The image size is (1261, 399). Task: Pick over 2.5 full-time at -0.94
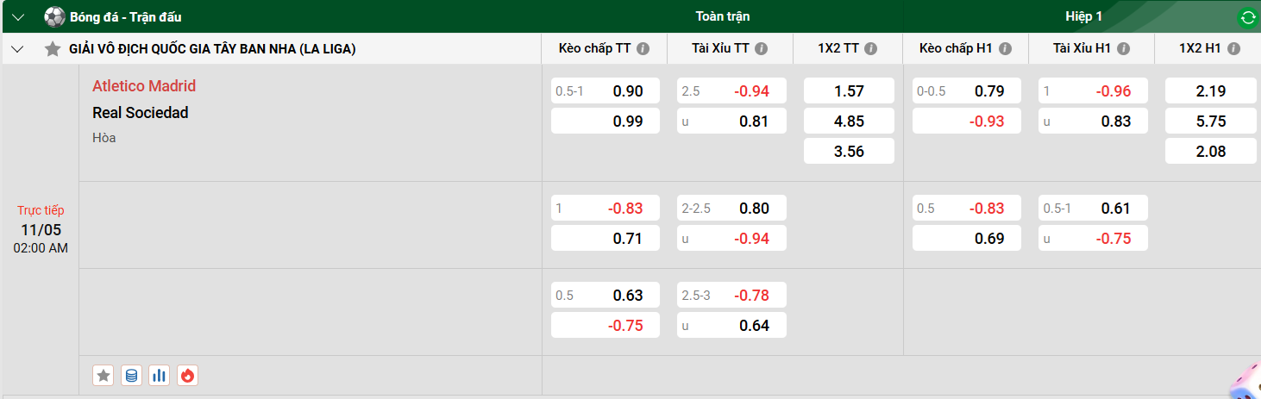tap(731, 90)
